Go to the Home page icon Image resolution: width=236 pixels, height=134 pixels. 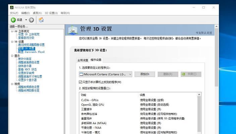41,20
